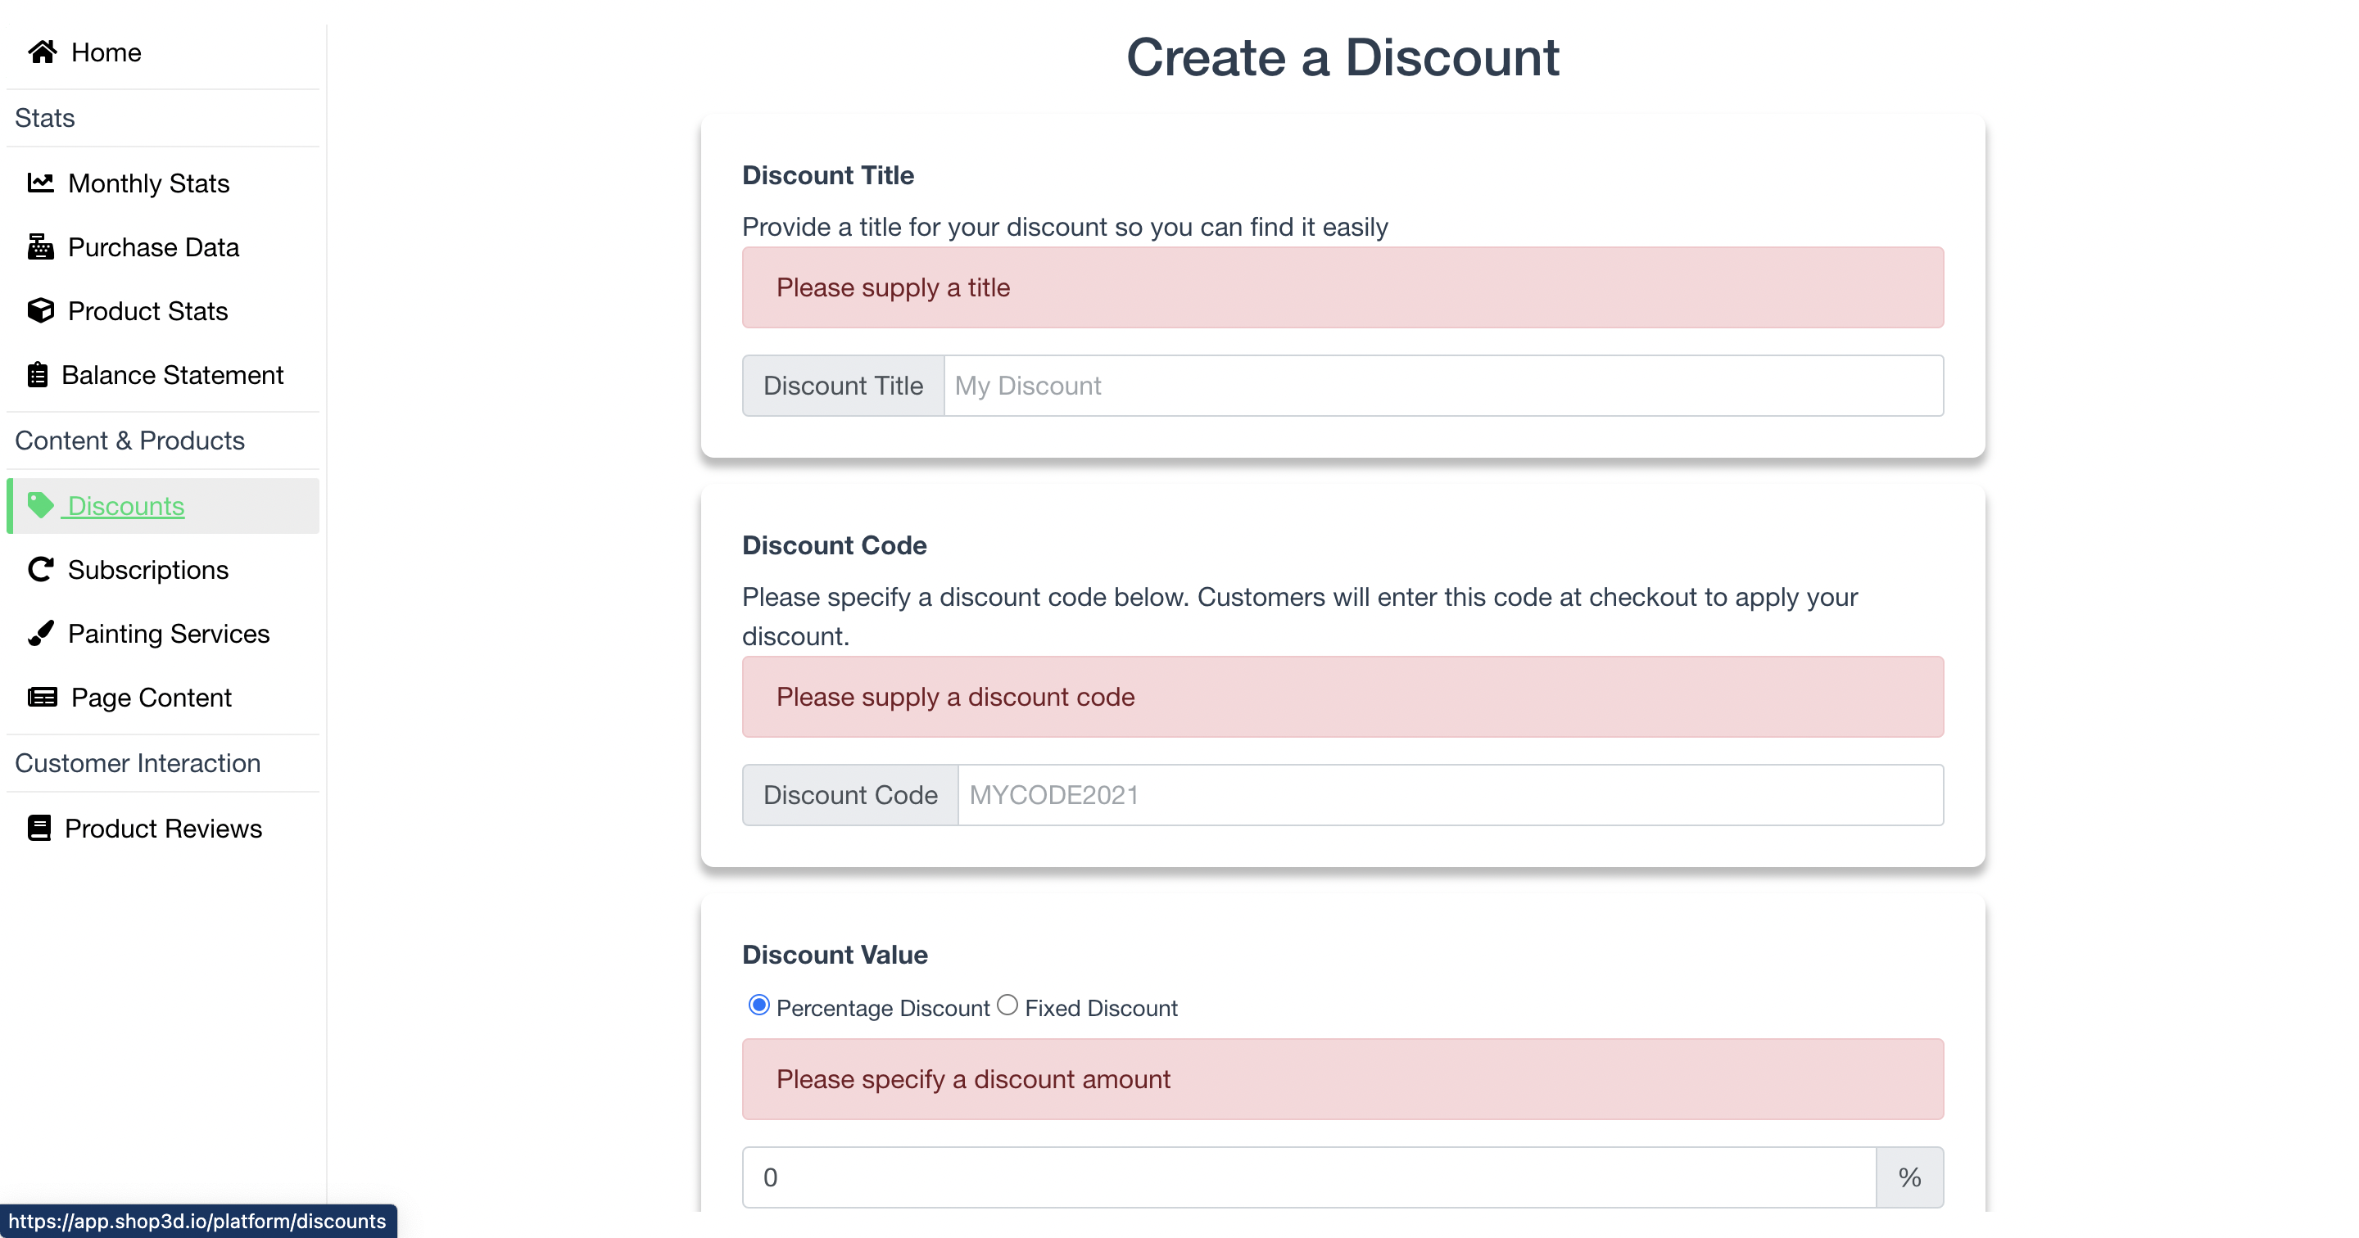The image size is (2359, 1238).
Task: Open the Subscriptions refresh icon
Action: (x=40, y=568)
